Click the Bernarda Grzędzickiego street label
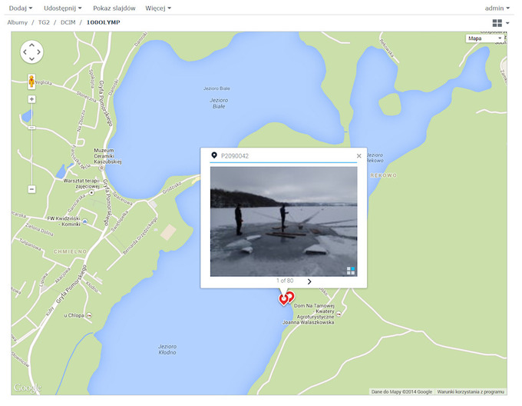Viewport: 522px width, 406px height. (140, 235)
